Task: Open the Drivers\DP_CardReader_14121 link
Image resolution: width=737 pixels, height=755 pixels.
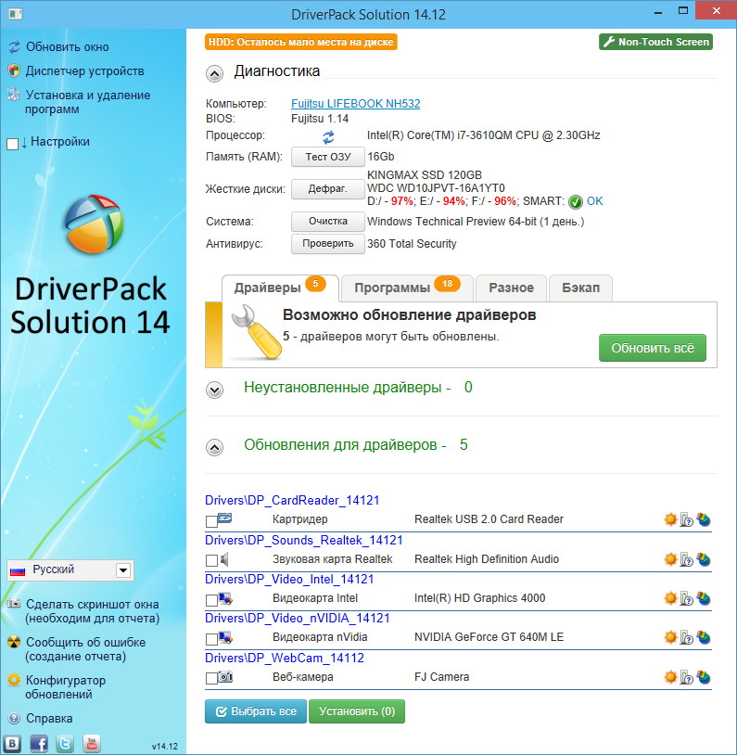Action: coord(292,500)
